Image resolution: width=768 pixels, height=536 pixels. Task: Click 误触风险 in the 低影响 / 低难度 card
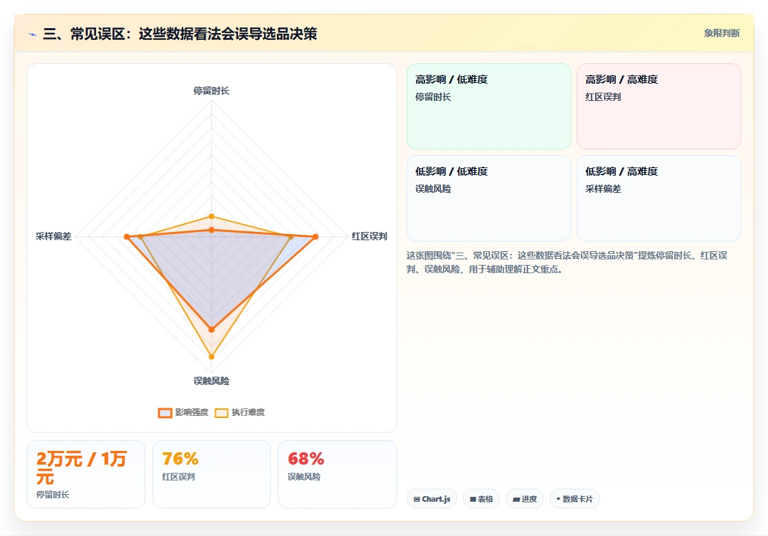tap(433, 189)
